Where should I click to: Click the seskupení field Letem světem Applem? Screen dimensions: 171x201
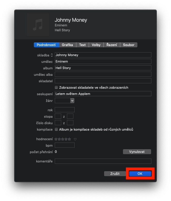click(103, 94)
